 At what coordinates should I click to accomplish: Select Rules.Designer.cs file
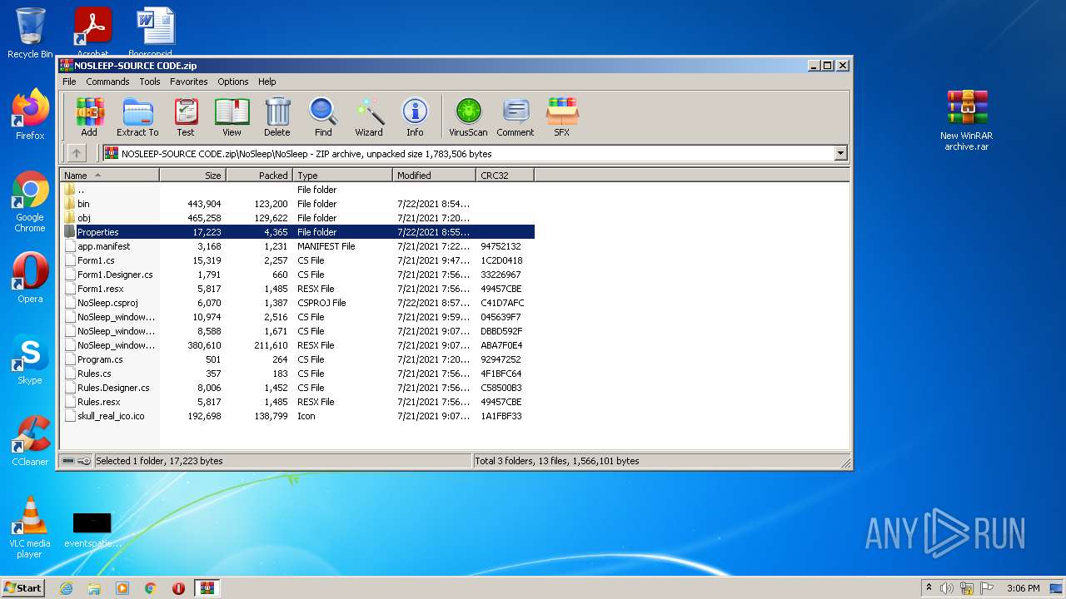(x=297, y=388)
